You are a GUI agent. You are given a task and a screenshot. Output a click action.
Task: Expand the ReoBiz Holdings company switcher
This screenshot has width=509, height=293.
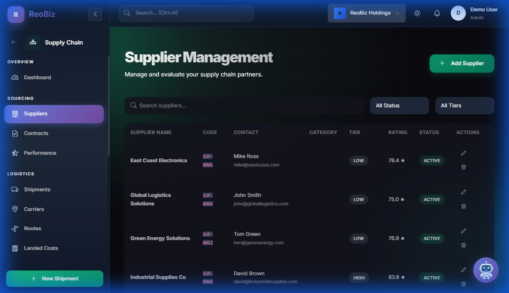coord(366,13)
